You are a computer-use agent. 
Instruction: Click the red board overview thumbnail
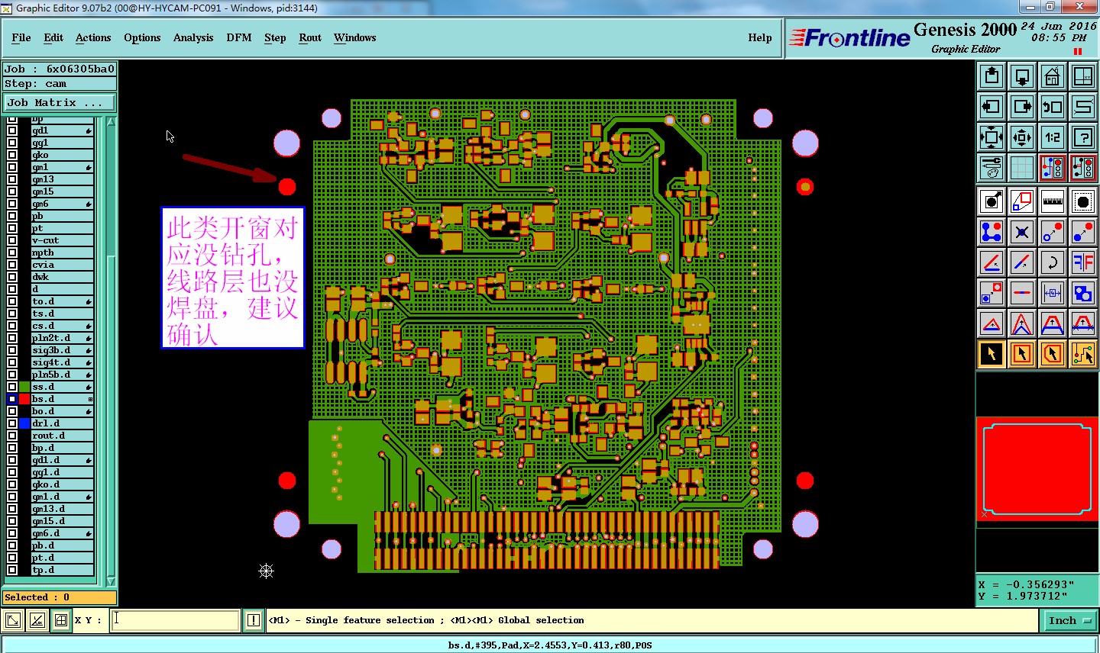click(1037, 468)
